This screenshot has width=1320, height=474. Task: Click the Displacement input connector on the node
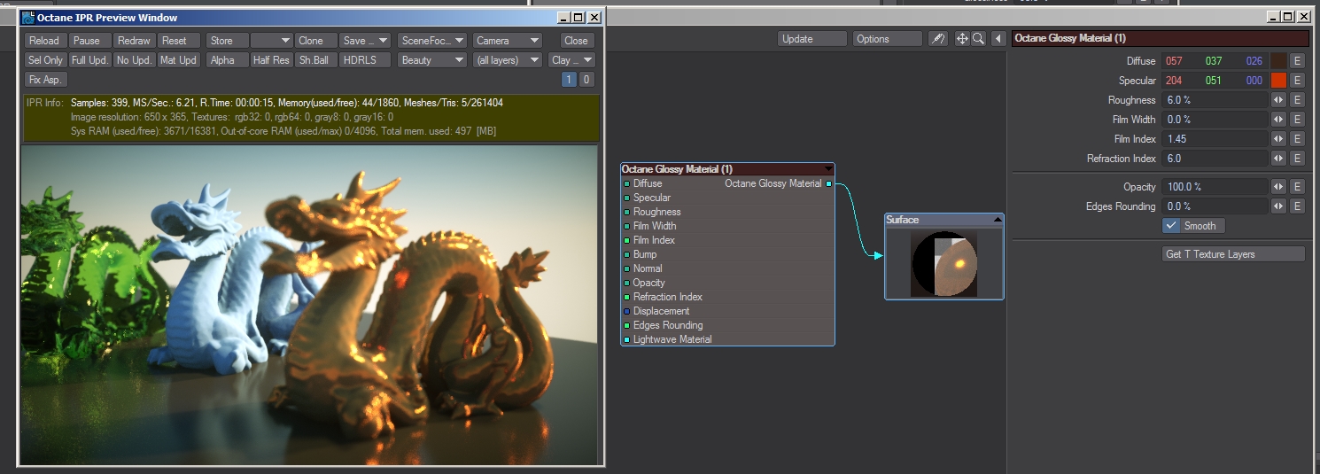(x=626, y=311)
